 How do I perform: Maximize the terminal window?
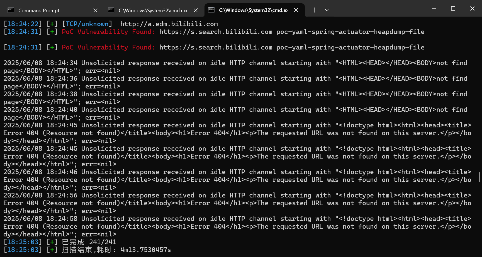tap(453, 9)
